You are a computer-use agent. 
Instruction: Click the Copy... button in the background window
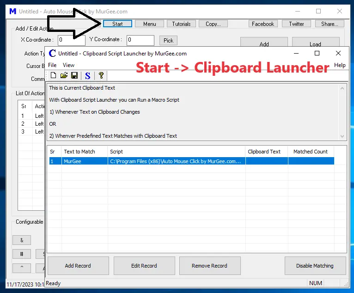[x=213, y=24]
